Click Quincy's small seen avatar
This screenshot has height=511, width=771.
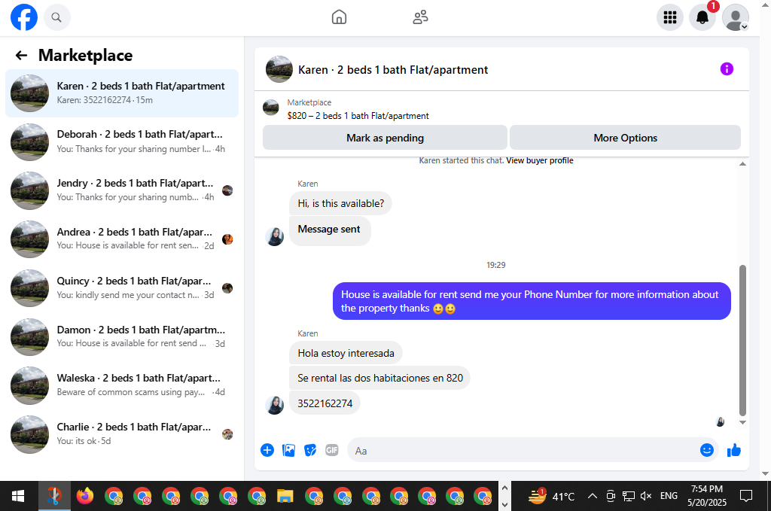(227, 288)
